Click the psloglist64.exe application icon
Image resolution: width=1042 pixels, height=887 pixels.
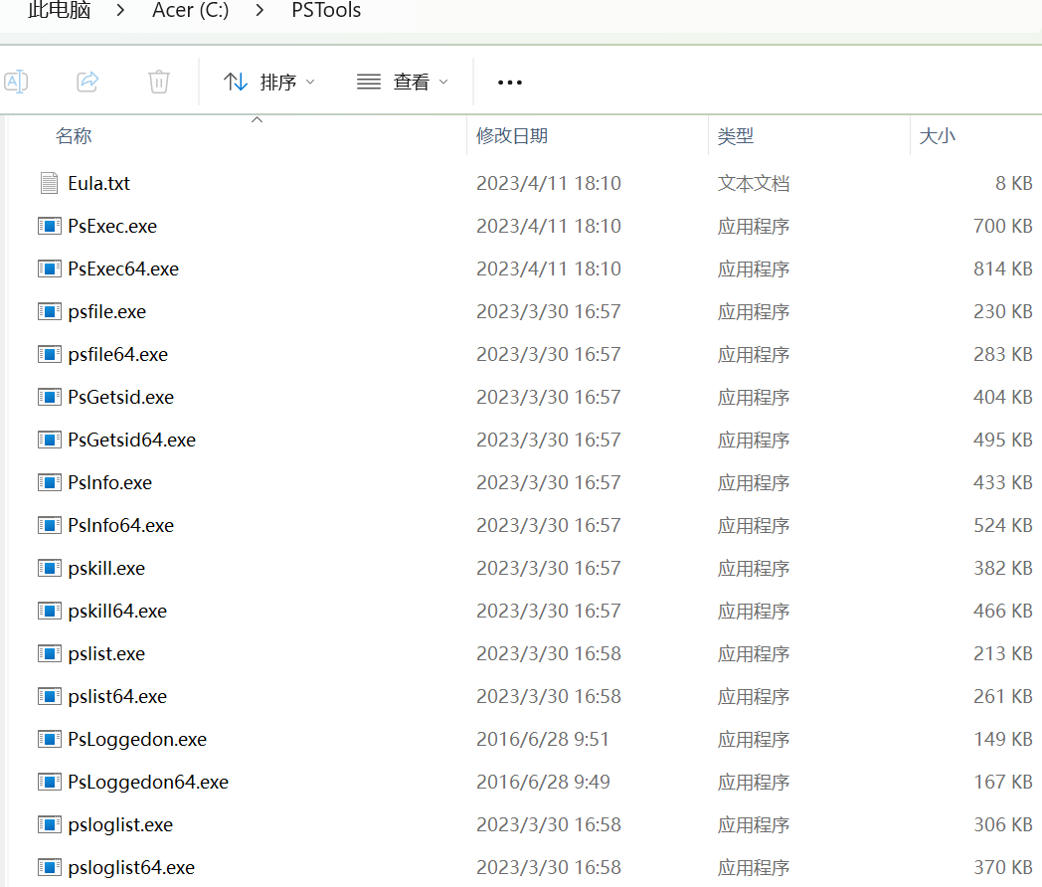tap(49, 867)
